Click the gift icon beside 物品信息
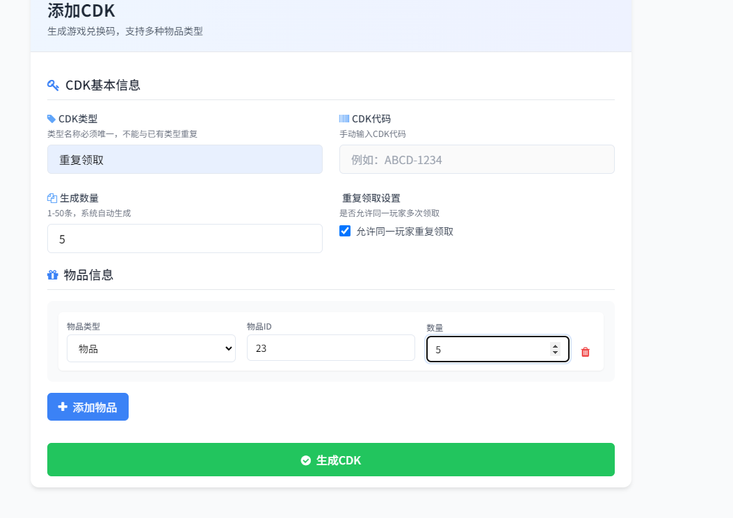This screenshot has width=733, height=518. click(53, 275)
